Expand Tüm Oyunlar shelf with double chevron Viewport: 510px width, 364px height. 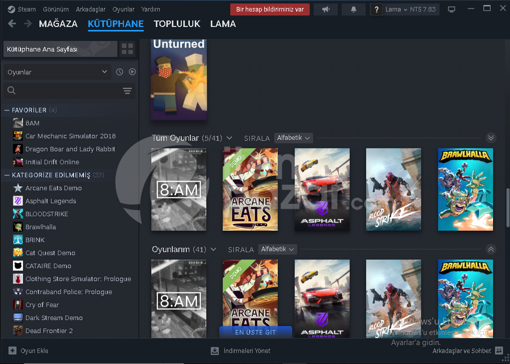491,138
